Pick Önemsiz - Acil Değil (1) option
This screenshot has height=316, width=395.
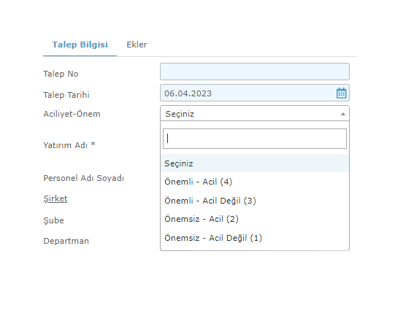tap(255, 238)
